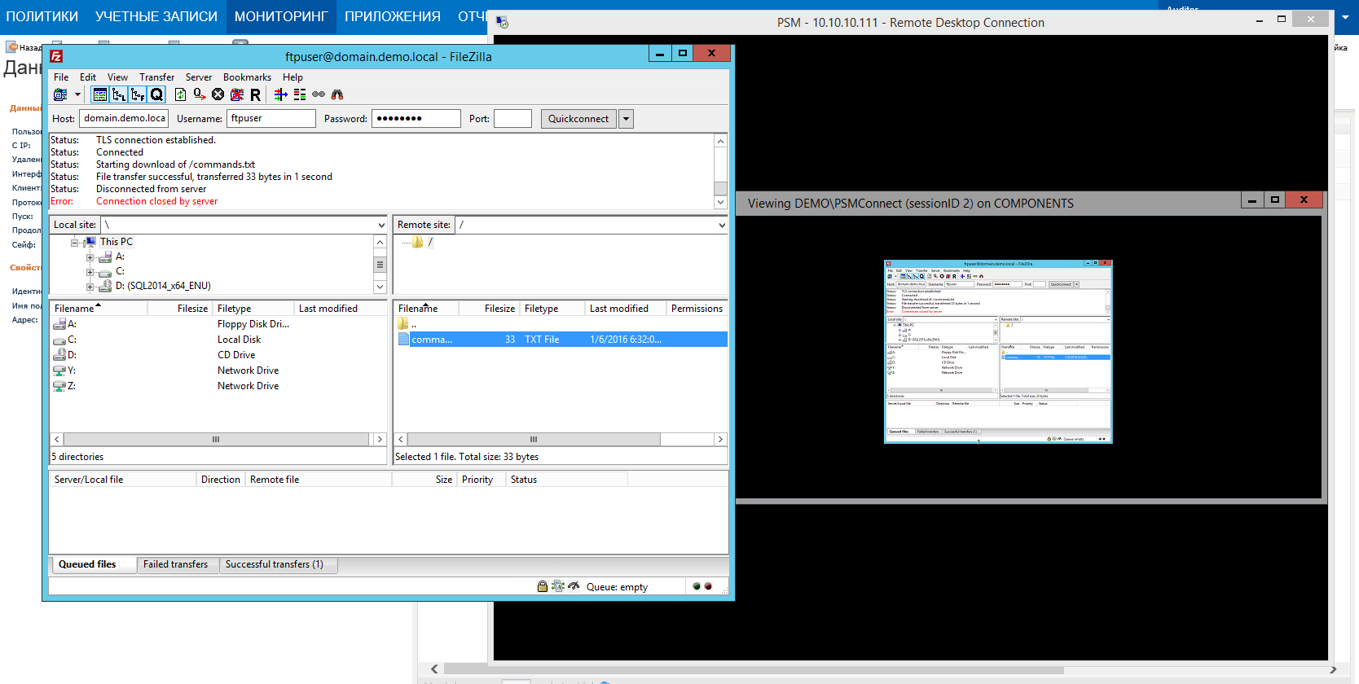Sort remote list by Permissions column
The height and width of the screenshot is (684, 1359).
coord(697,309)
